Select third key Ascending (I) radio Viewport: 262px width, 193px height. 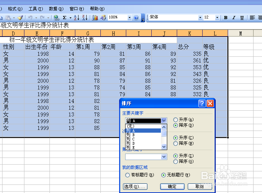pyautogui.click(x=175, y=156)
